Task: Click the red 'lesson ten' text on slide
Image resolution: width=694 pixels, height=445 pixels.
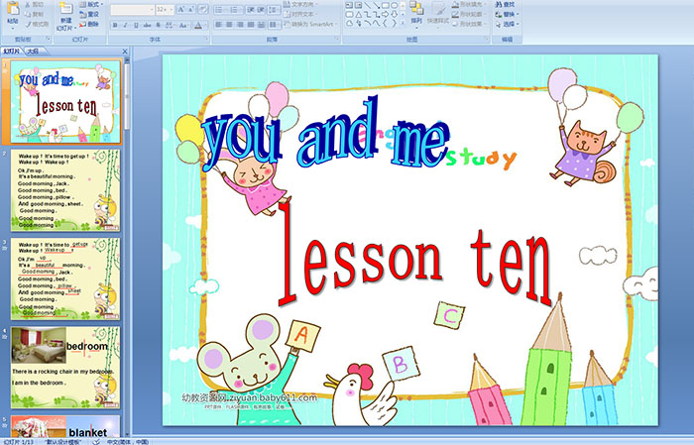Action: pyautogui.click(x=414, y=256)
